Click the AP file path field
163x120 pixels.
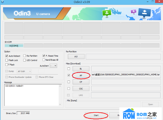point(126,75)
